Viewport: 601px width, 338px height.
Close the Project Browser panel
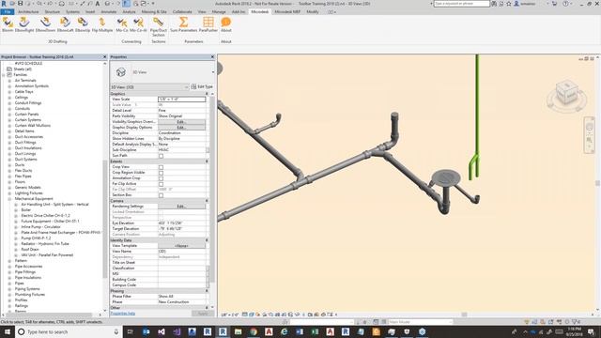(x=104, y=56)
